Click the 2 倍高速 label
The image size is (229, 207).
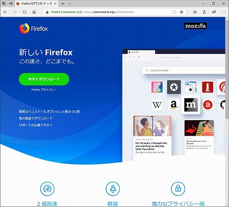point(48,204)
